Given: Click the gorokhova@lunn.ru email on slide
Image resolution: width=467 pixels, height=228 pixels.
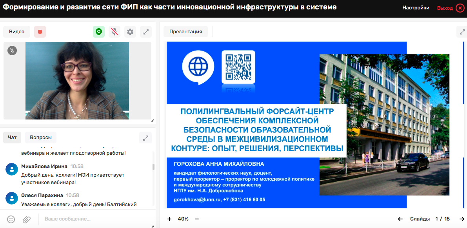Looking at the screenshot, I should tap(196, 200).
